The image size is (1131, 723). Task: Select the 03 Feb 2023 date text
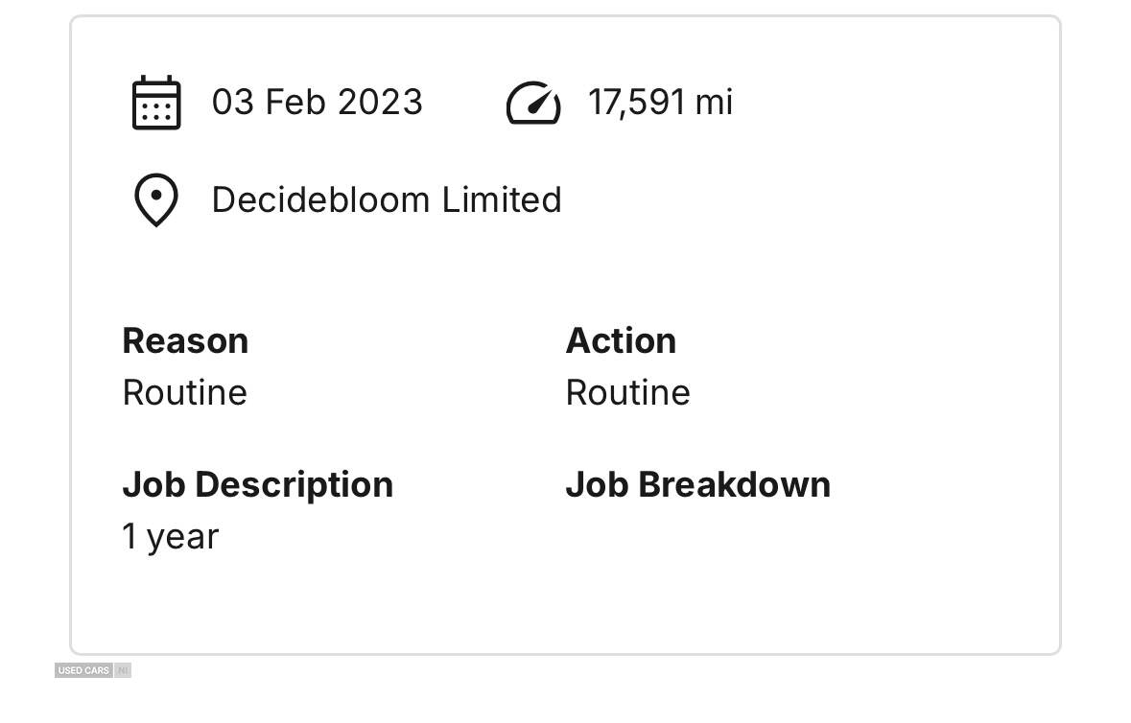(317, 102)
